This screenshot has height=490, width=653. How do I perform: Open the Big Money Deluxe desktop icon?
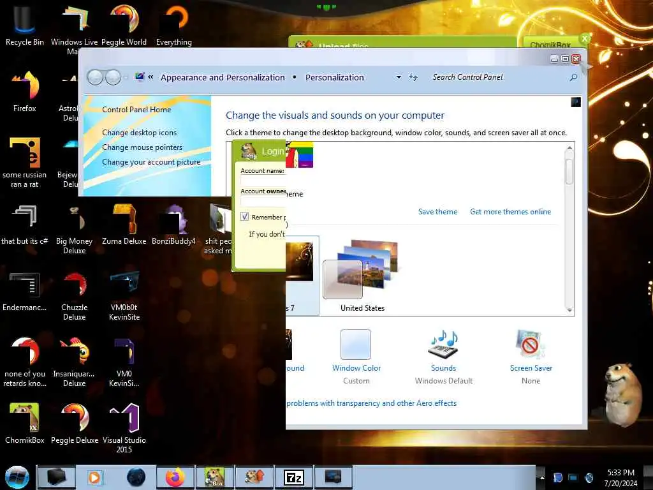(74, 229)
